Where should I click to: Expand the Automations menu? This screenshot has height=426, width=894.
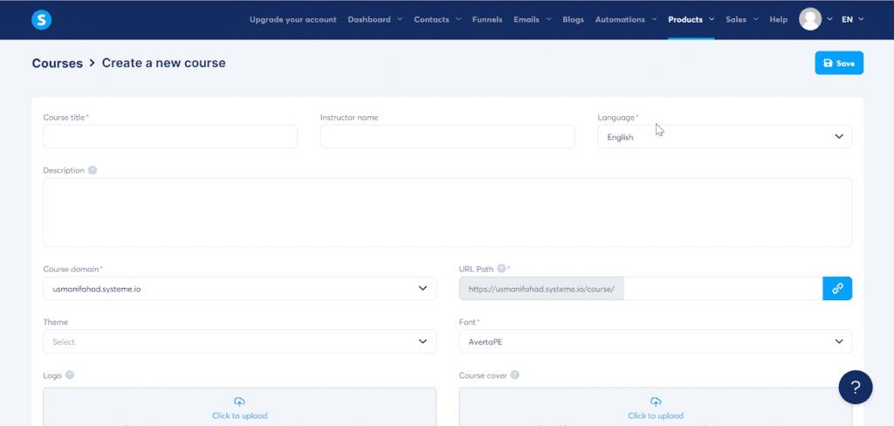pyautogui.click(x=626, y=19)
